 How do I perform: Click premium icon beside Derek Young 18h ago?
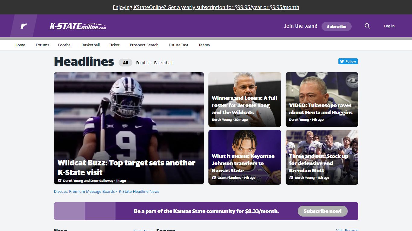(x=291, y=178)
